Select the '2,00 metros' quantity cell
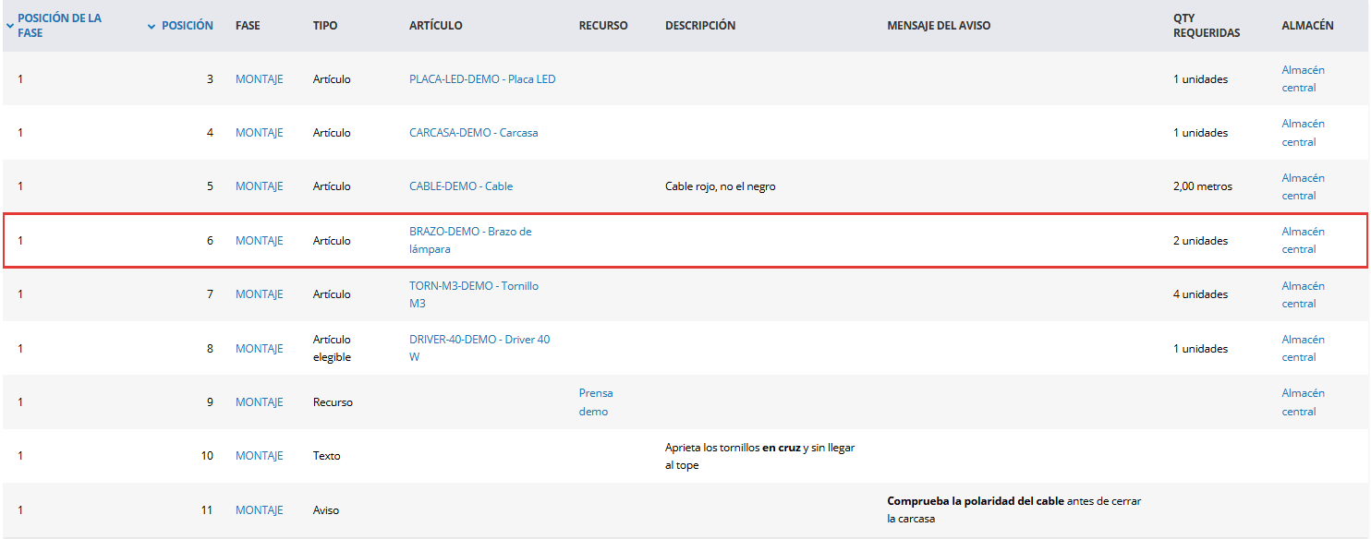This screenshot has width=1371, height=539. click(x=1203, y=186)
